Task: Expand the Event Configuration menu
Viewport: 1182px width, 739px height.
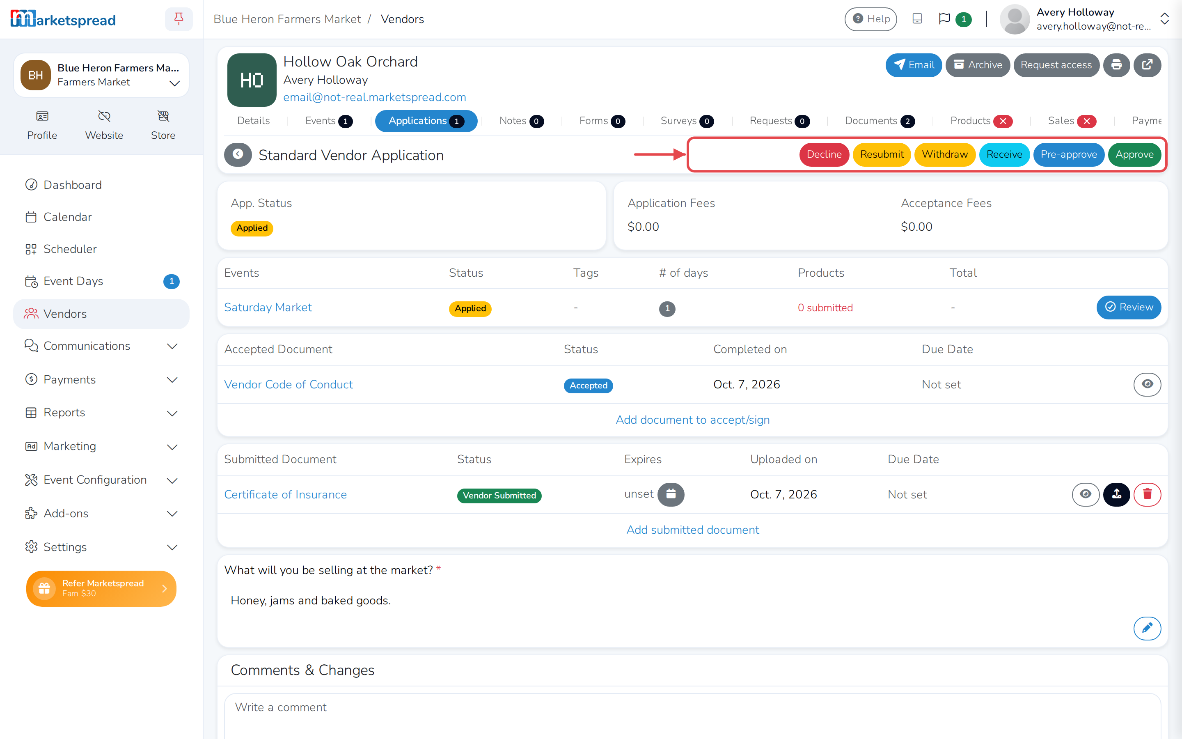Action: pyautogui.click(x=102, y=480)
